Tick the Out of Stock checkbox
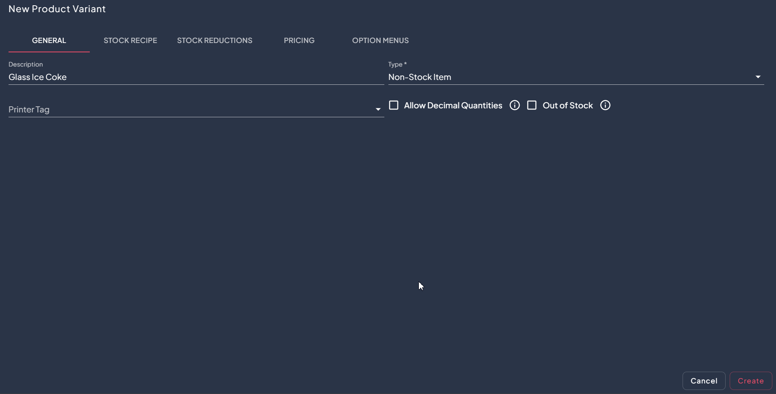 coord(532,105)
